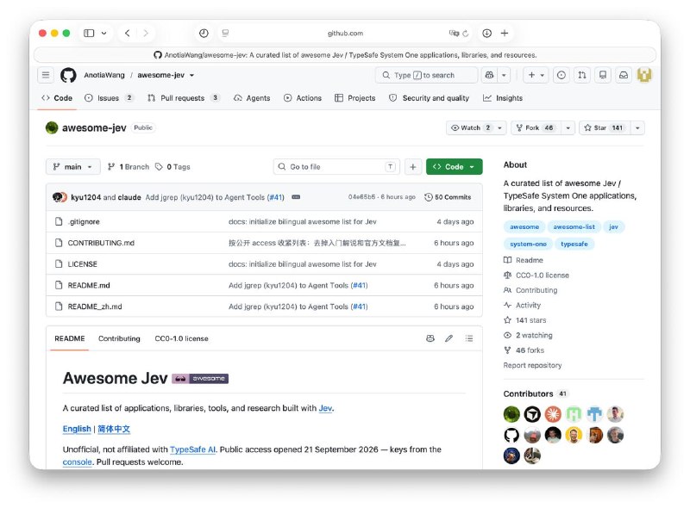
Task: Open the repositories icon in header
Action: pyautogui.click(x=602, y=75)
